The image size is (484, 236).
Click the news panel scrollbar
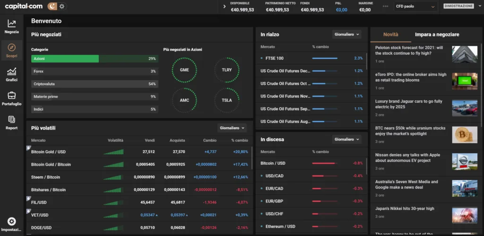481,85
